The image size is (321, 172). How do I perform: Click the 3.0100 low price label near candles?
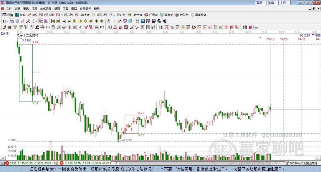(x=128, y=140)
